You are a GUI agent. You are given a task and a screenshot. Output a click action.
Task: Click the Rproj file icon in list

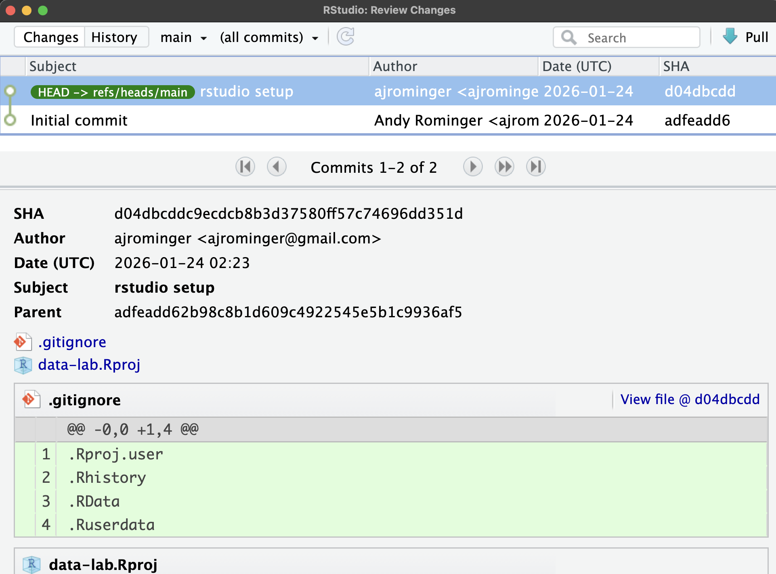(23, 365)
